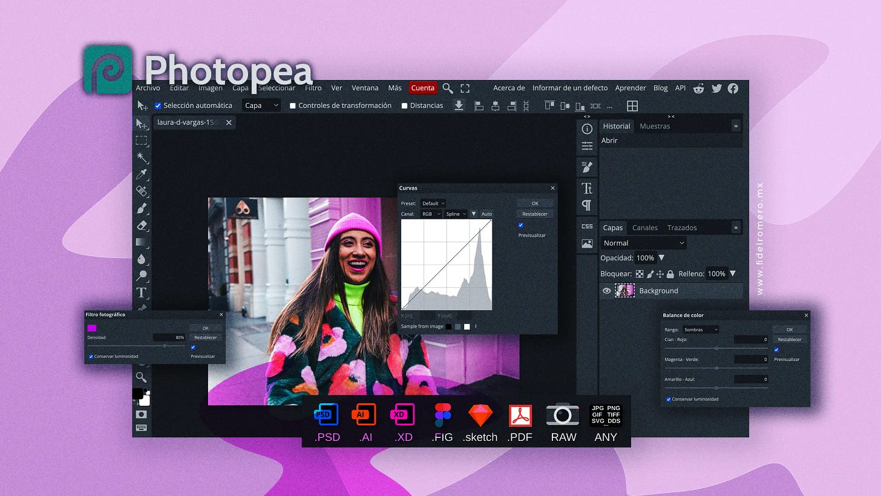Viewport: 881px width, 496px height.
Task: Select the Eraser tool
Action: pyautogui.click(x=142, y=225)
